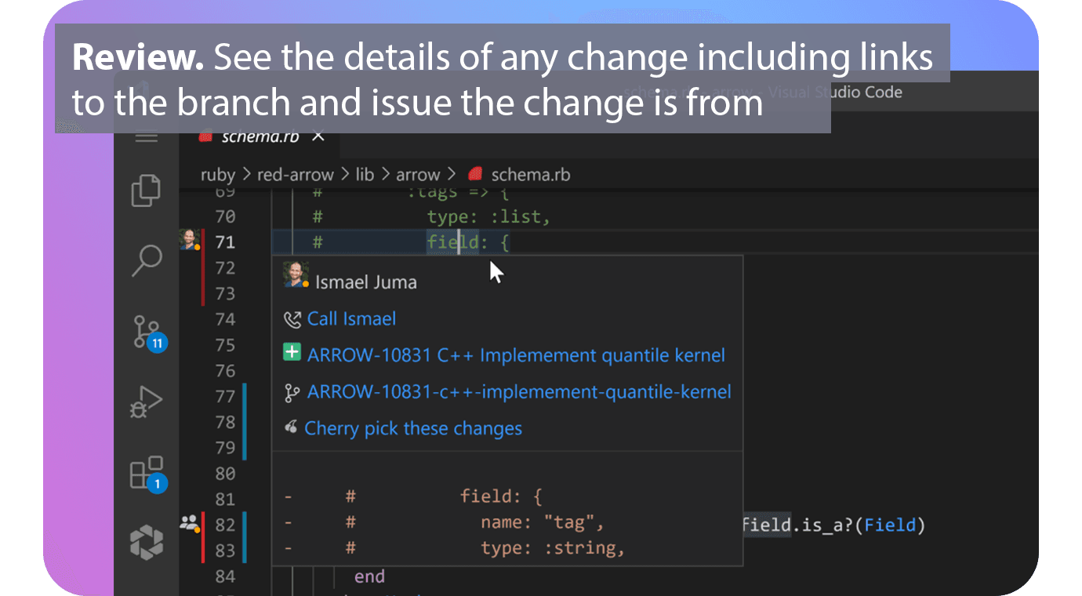
Task: Click Cherry pick these changes
Action: point(413,428)
